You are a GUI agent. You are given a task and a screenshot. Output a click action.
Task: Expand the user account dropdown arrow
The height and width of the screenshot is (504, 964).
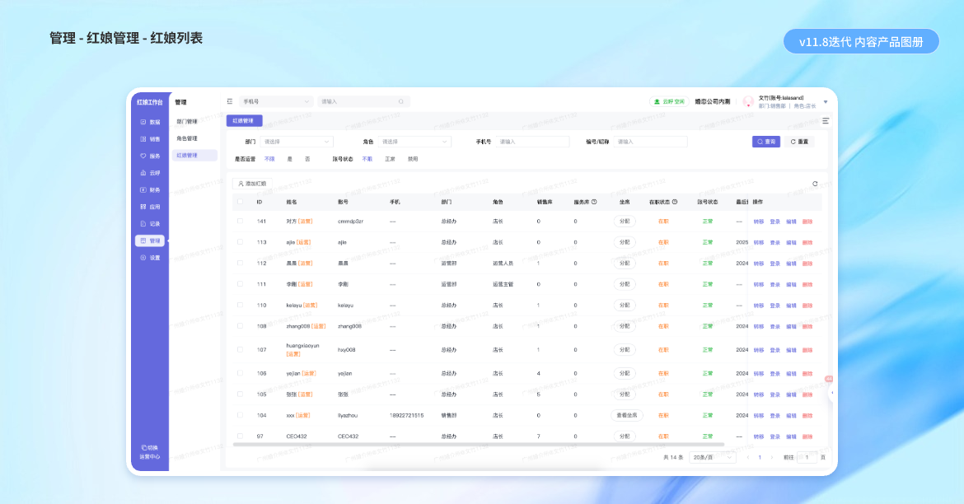[x=826, y=102]
